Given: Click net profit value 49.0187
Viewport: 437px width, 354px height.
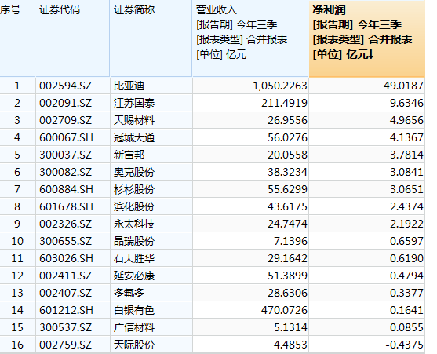Looking at the screenshot, I should [x=403, y=86].
